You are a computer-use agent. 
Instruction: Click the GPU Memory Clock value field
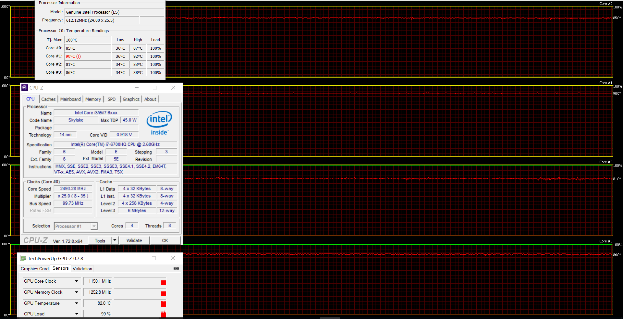[98, 292]
